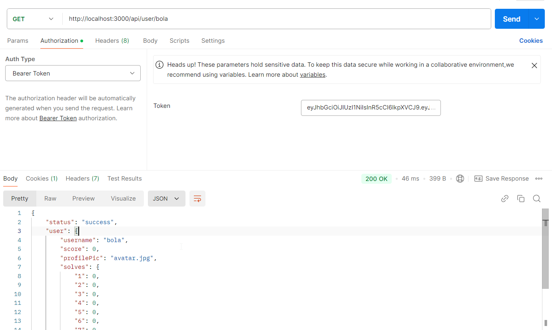Screen dimensions: 552x330
Task: Open the response Headers (7) tab
Action: (82, 179)
